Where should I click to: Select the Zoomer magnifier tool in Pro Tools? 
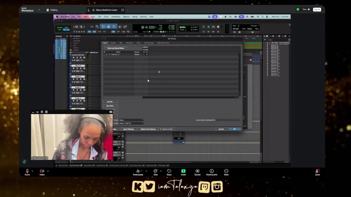[x=97, y=27]
